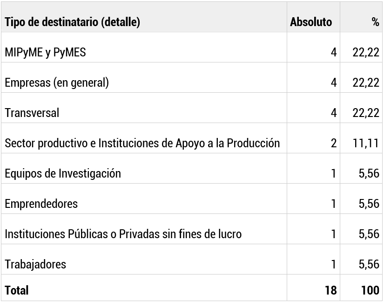Click the 'Tipo de destinatario (detalle)' column header
Screen dimensions: 384x302
73,22
